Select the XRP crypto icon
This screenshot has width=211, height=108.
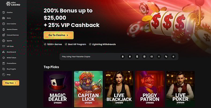point(159,57)
